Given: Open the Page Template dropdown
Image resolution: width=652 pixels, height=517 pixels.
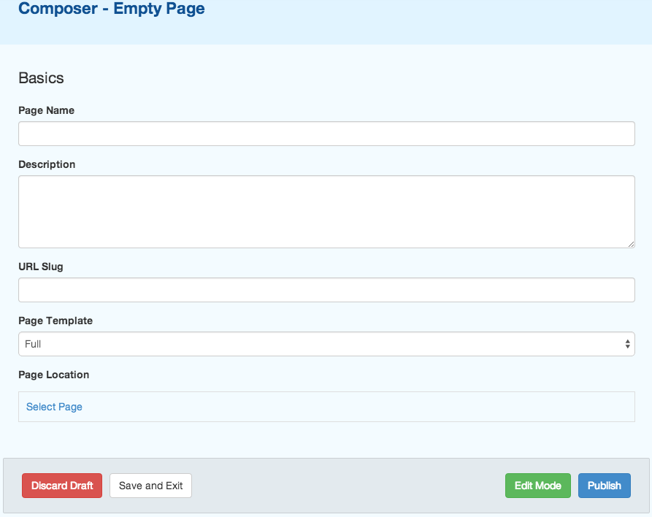Looking at the screenshot, I should coord(326,344).
